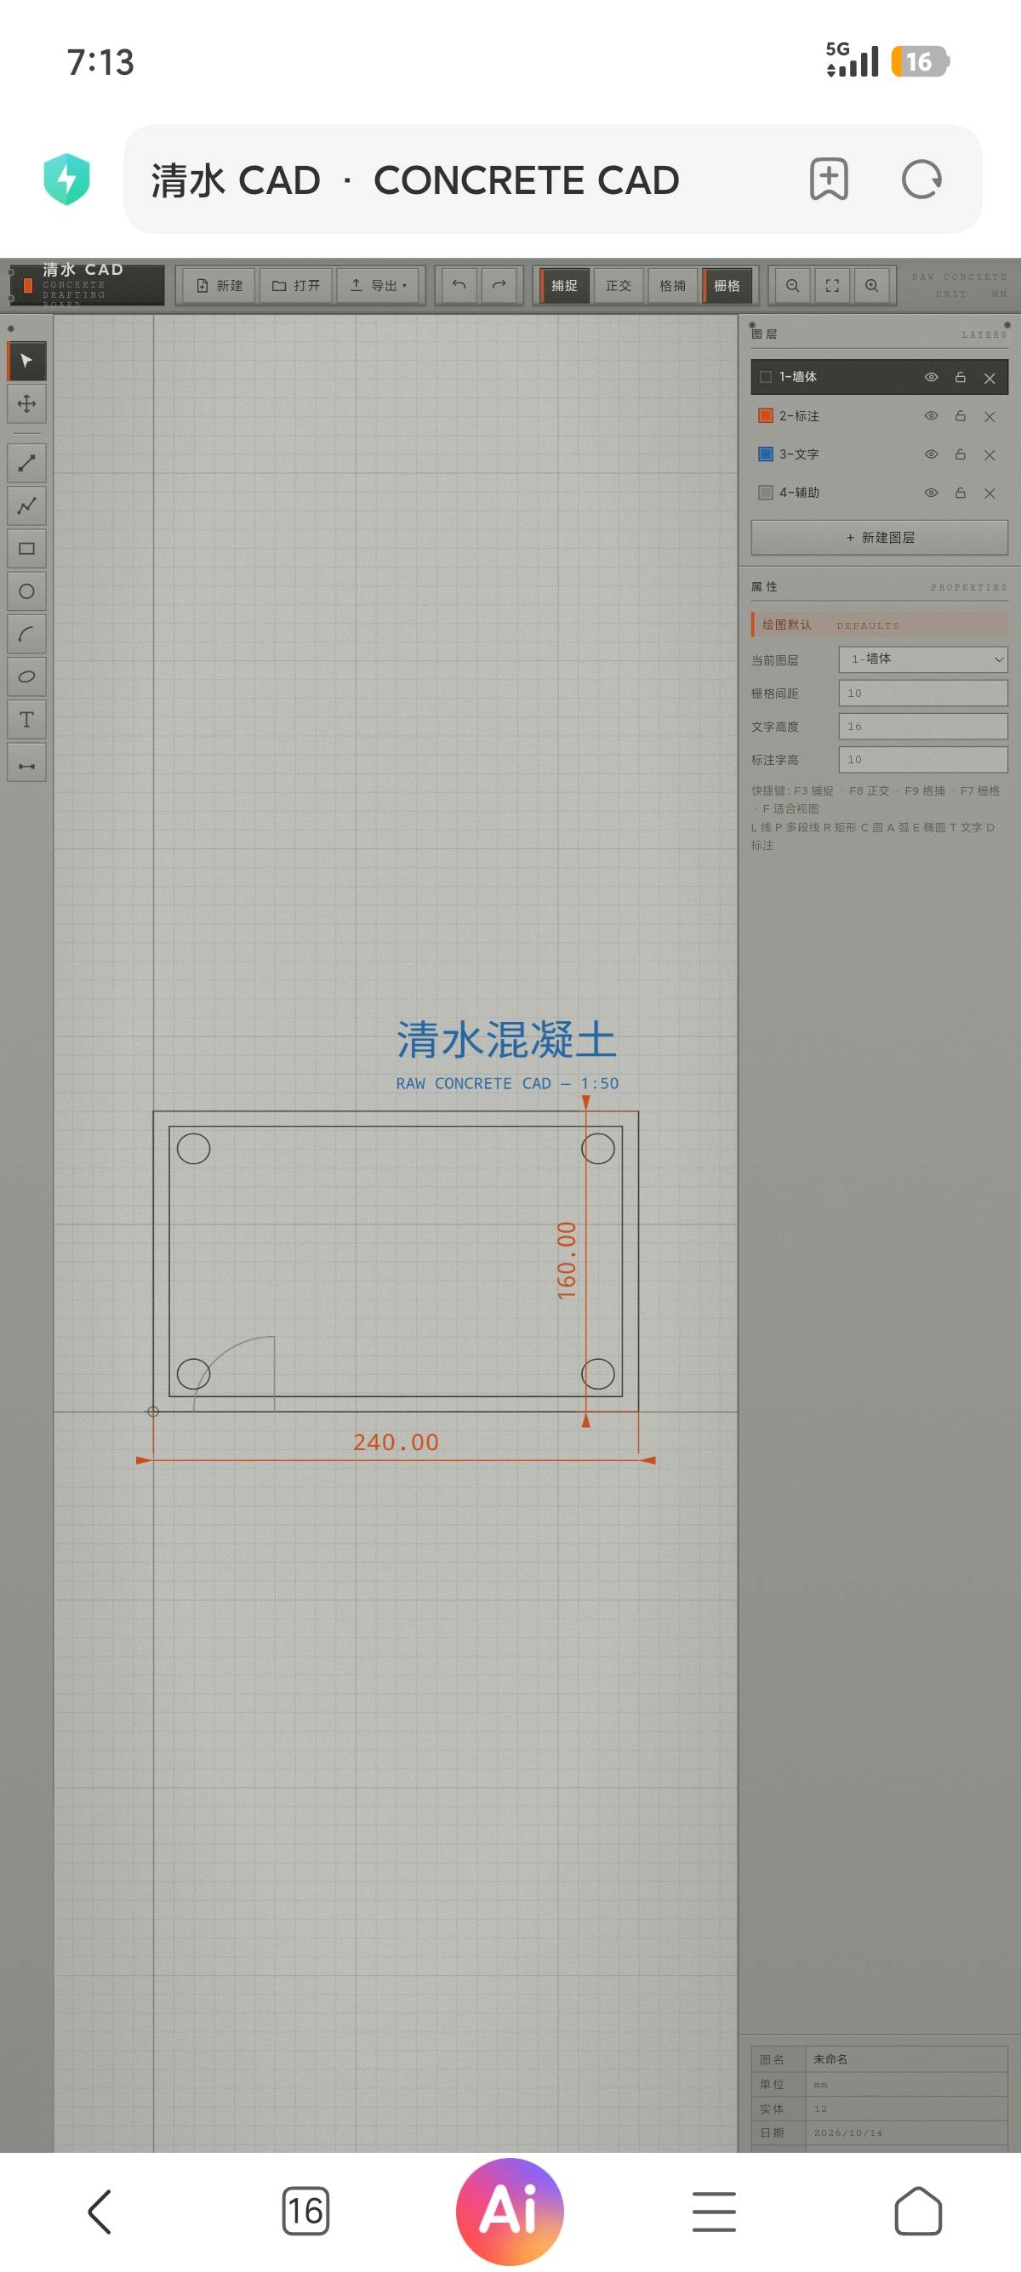Edit the 栅格间距 value field

923,694
